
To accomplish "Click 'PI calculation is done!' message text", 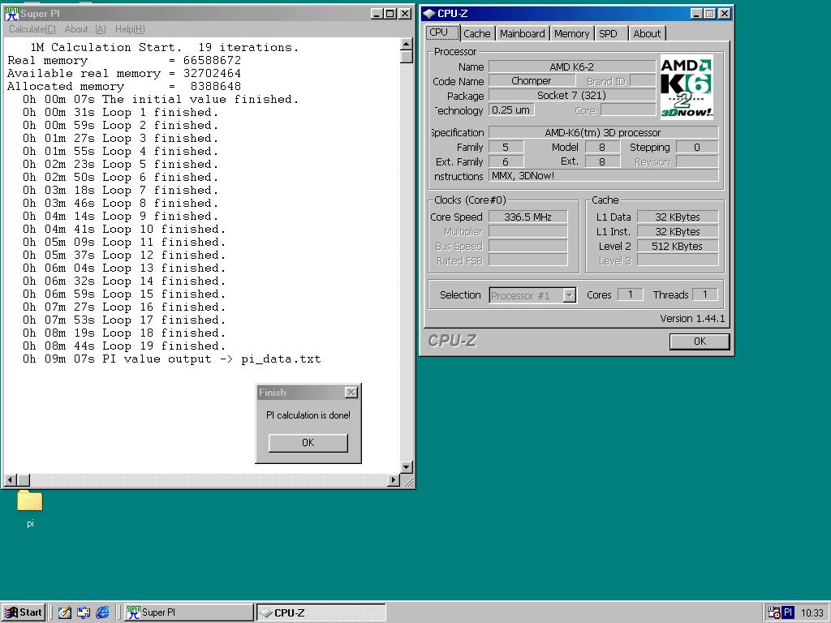I will point(308,415).
